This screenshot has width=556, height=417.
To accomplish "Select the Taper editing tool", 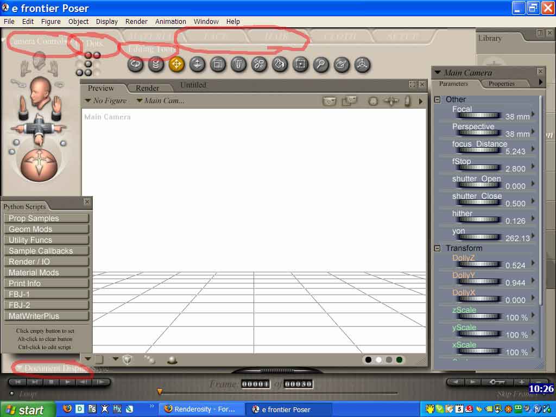I will pos(238,64).
